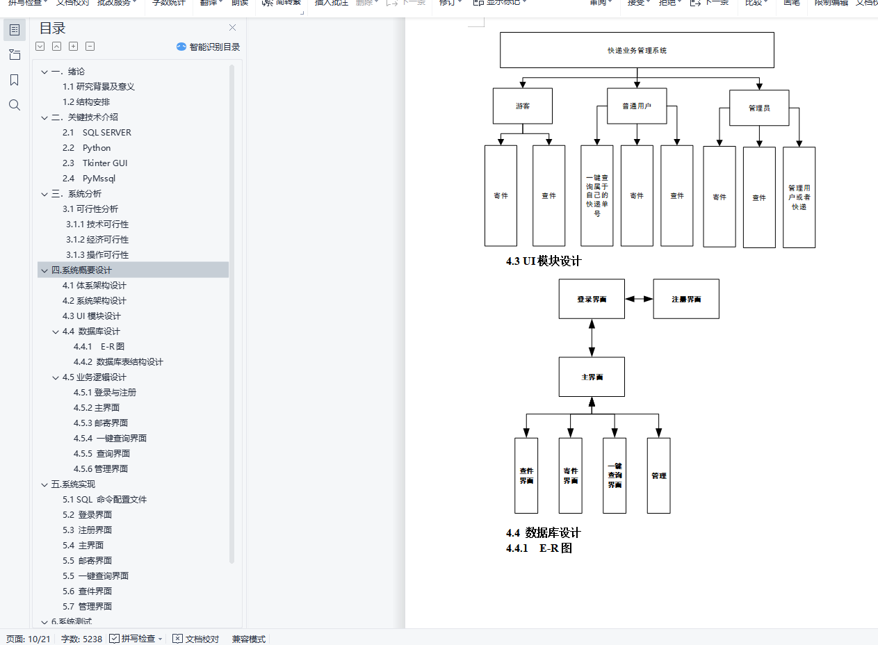Collapse the 二. 关键技术介绍 section
Screen dimensions: 878x645
click(44, 117)
